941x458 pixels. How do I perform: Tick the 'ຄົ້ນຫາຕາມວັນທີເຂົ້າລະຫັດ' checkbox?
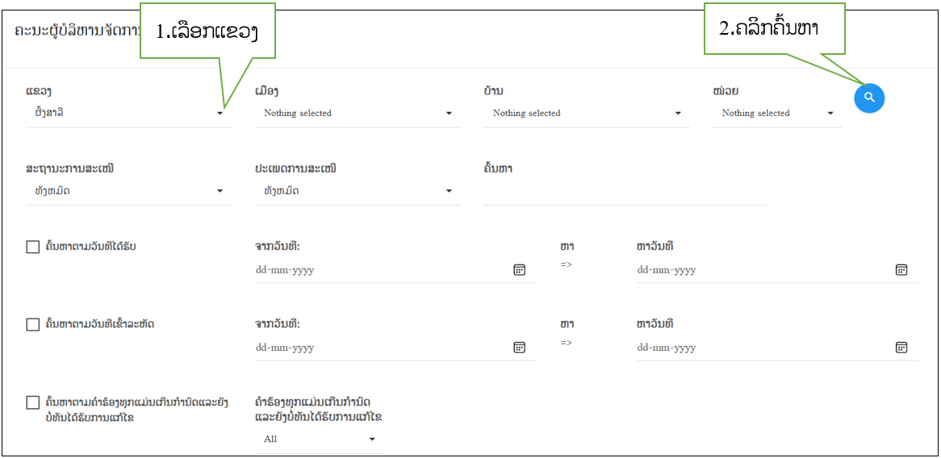(x=33, y=325)
